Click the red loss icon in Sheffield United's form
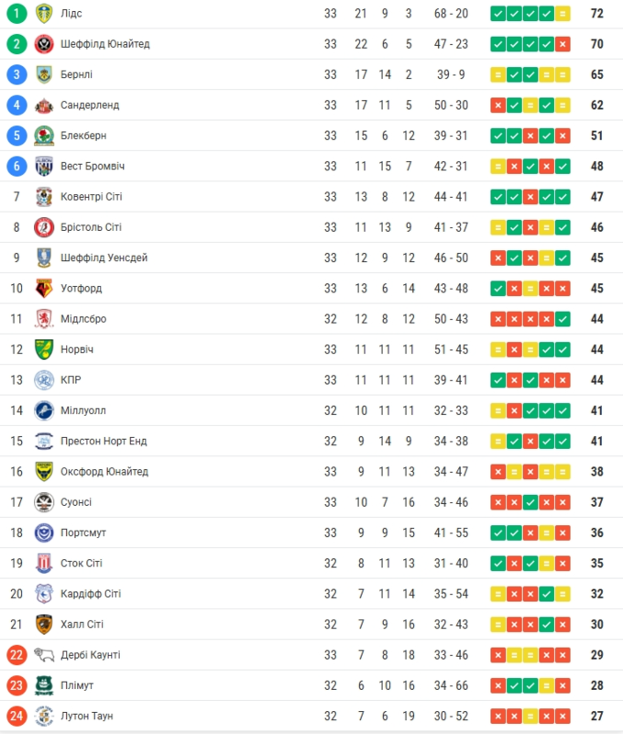Image resolution: width=623 pixels, height=734 pixels. tap(563, 44)
